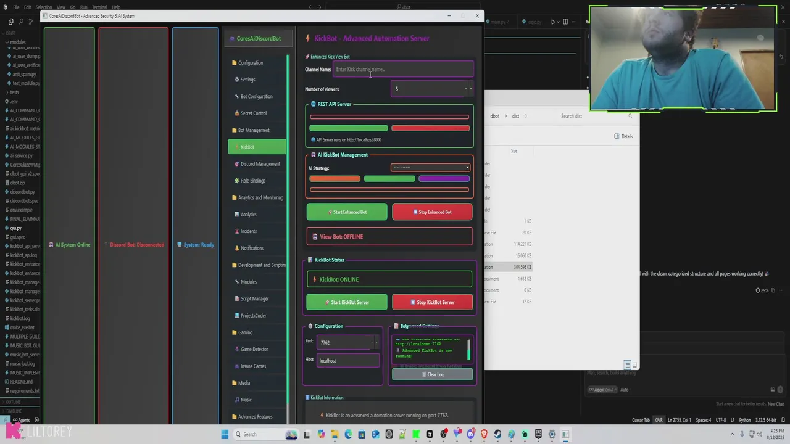Select KickBot in the sidebar
790x444 pixels.
[257, 147]
